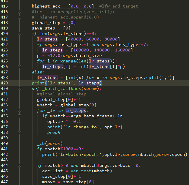189x185 pixels.
Task: Collapse the for loop on line 434
Action: coord(19,110)
